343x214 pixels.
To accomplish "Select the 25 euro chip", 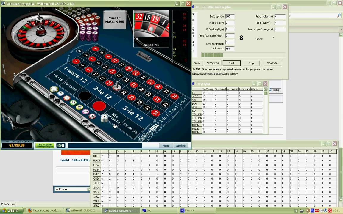I will [x=73, y=102].
